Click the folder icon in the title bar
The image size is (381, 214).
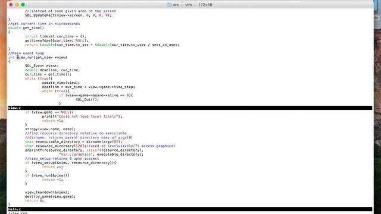[x=169, y=5]
